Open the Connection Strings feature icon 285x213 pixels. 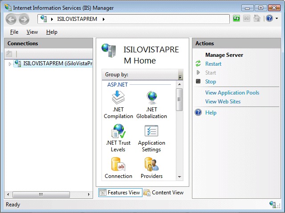coord(118,165)
